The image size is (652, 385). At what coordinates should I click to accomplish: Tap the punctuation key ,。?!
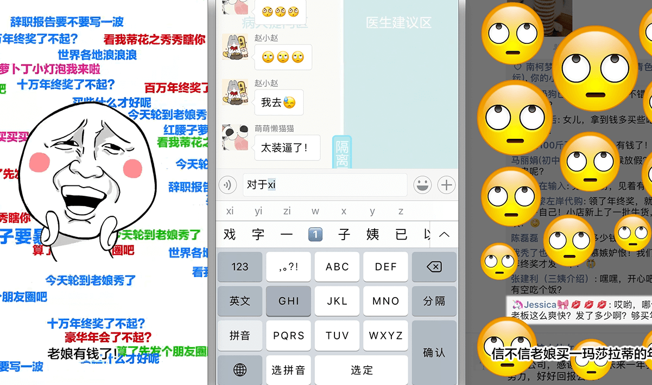[x=288, y=267]
